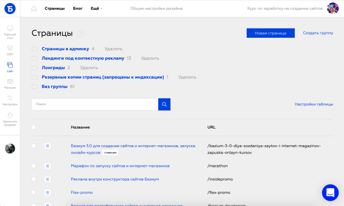Image resolution: width=344 pixels, height=206 pixels.
Task: Check the Реклама внутри конструктора row checkbox
Action: coord(33,179)
